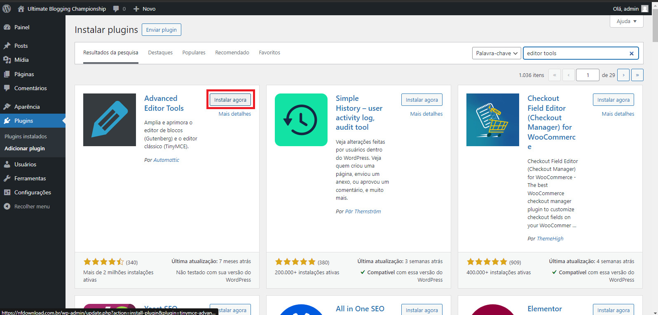Screen dimensions: 658x315
Task: Switch to the Favoritos tab
Action: (269, 53)
